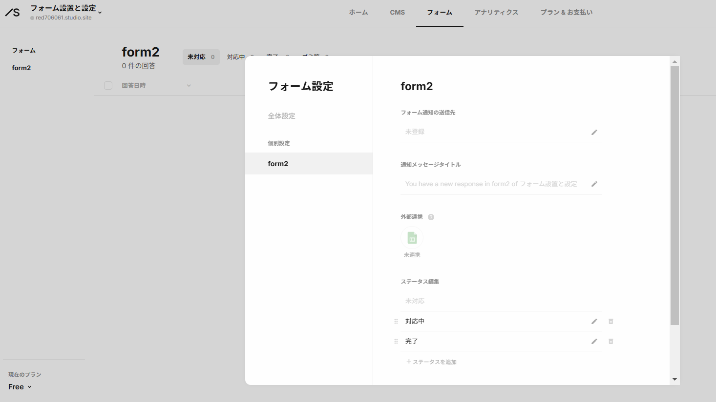Delete the 完了 status via trash icon
716x402 pixels.
tap(611, 341)
